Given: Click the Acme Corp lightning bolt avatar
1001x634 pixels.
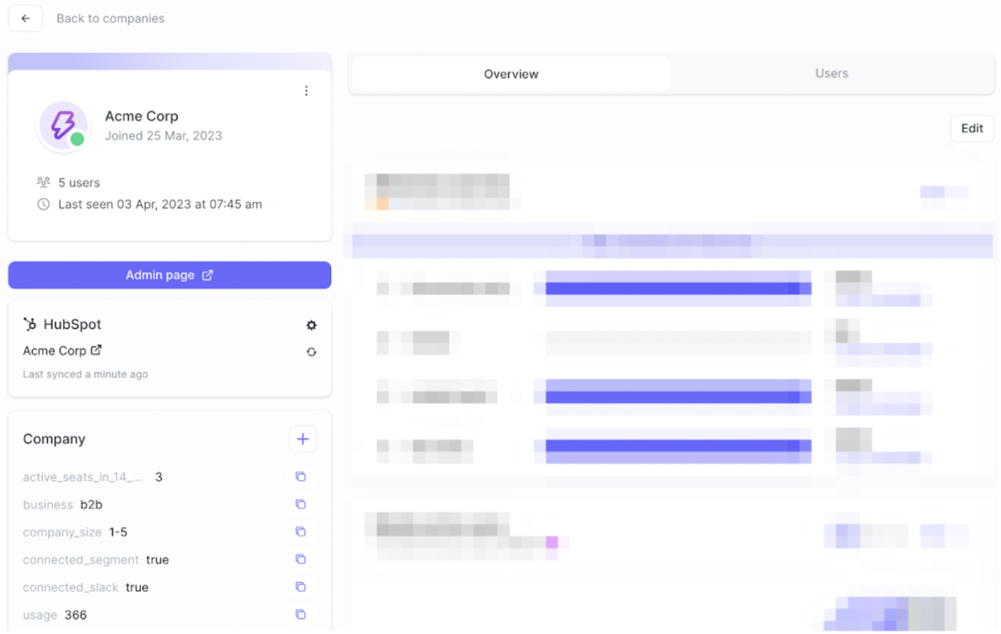Looking at the screenshot, I should [63, 123].
